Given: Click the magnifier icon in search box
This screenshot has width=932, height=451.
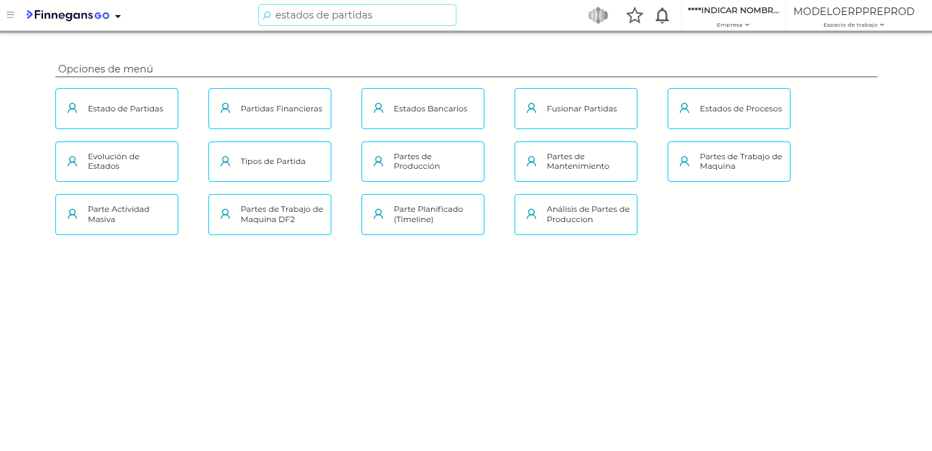Looking at the screenshot, I should pyautogui.click(x=267, y=15).
